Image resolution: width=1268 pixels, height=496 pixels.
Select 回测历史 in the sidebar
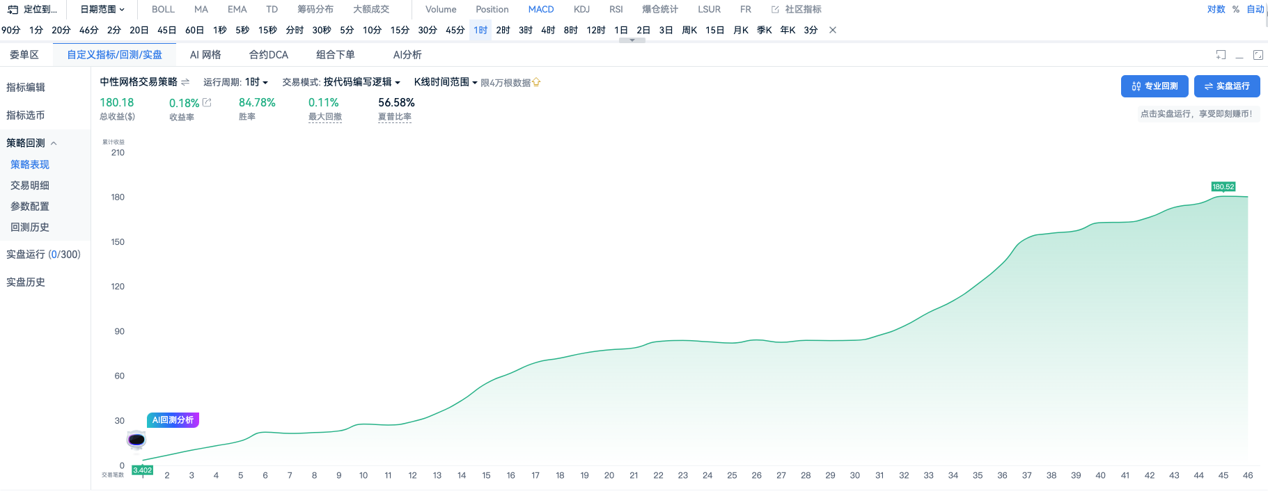click(x=30, y=227)
